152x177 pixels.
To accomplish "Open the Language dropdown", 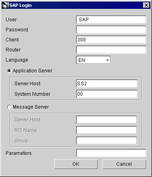I will click(x=93, y=60).
